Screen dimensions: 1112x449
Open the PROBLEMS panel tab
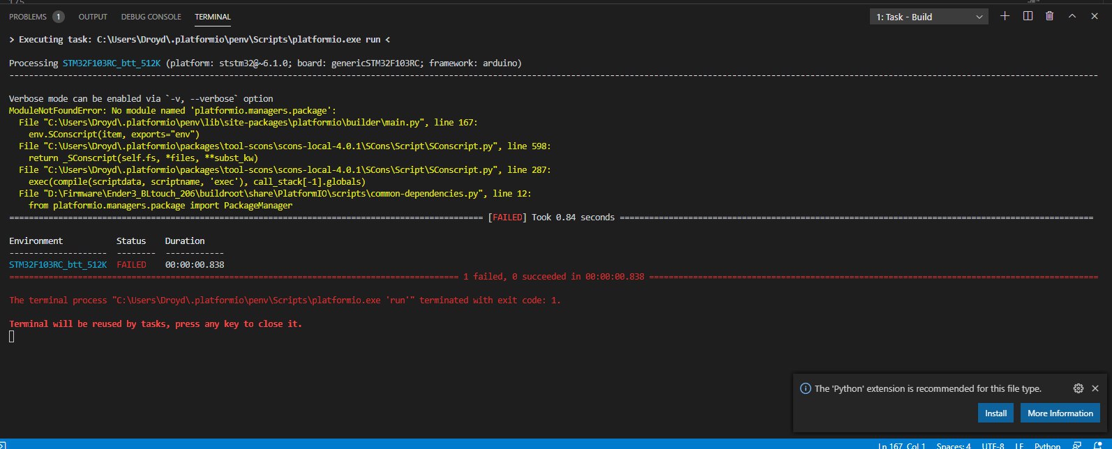pos(28,17)
